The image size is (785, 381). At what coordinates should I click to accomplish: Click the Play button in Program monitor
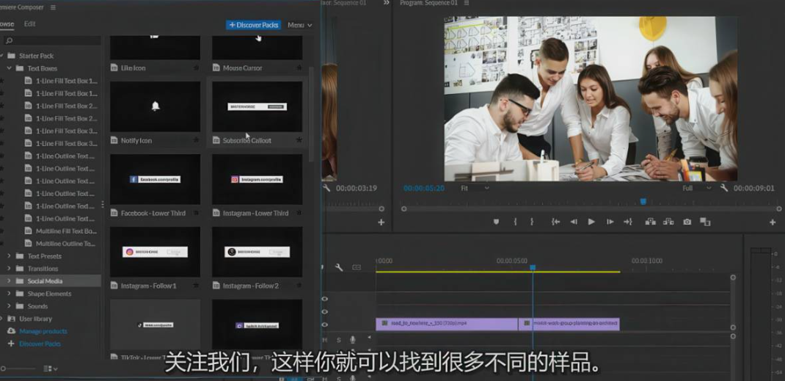pos(591,222)
